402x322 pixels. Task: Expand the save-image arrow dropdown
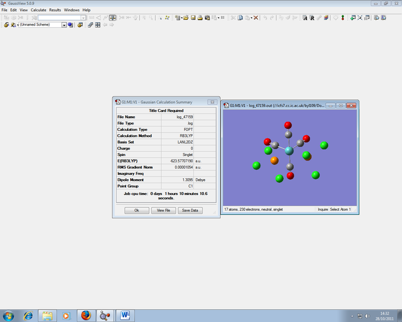tap(219, 18)
